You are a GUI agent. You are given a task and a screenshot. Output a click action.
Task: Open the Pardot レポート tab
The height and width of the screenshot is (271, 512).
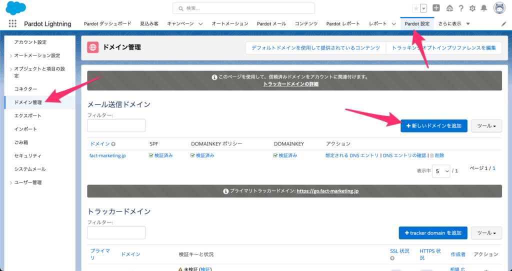coord(343,23)
